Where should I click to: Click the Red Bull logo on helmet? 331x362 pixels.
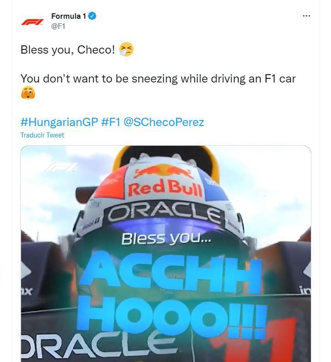coord(165,182)
